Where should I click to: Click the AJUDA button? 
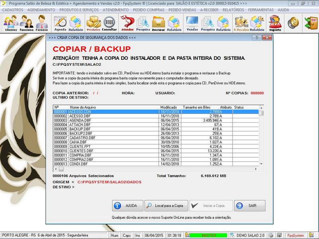coord(127,206)
